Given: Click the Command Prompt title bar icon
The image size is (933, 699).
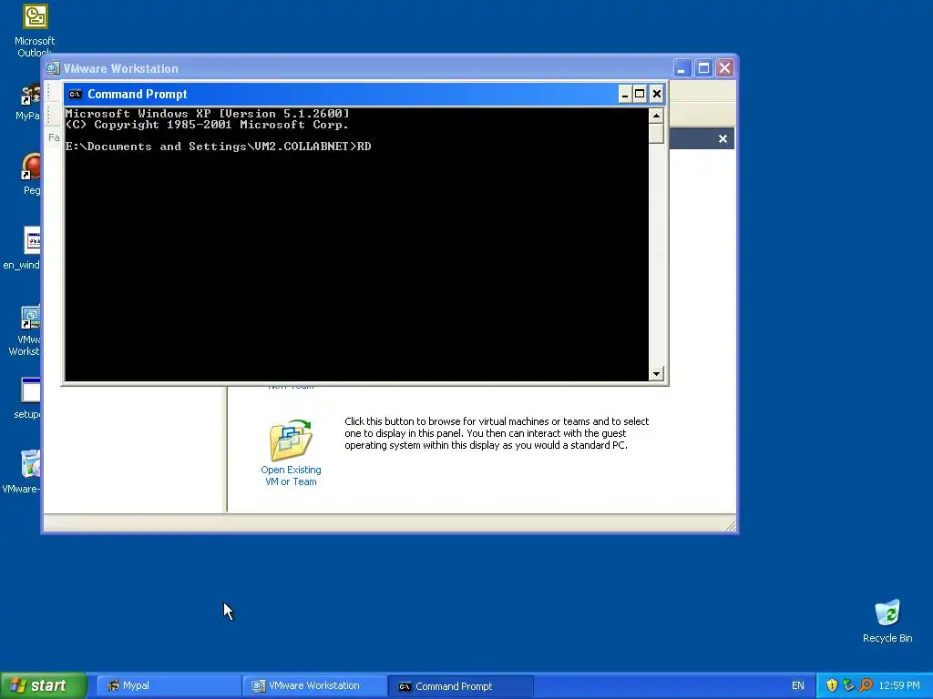Looking at the screenshot, I should [x=75, y=94].
